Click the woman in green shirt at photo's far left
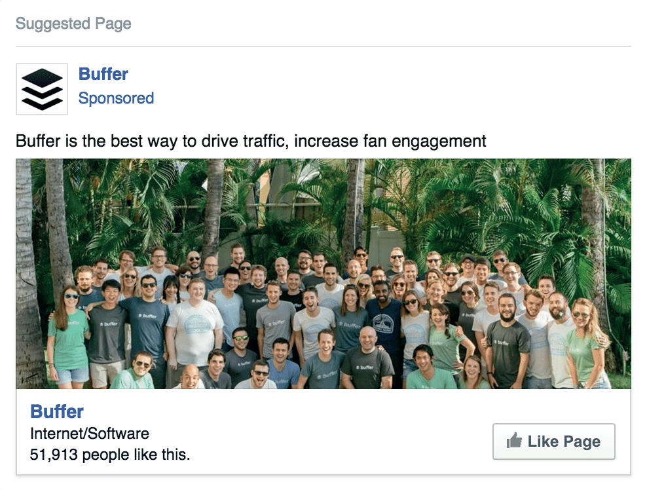Image resolution: width=647 pixels, height=490 pixels. coord(68,334)
